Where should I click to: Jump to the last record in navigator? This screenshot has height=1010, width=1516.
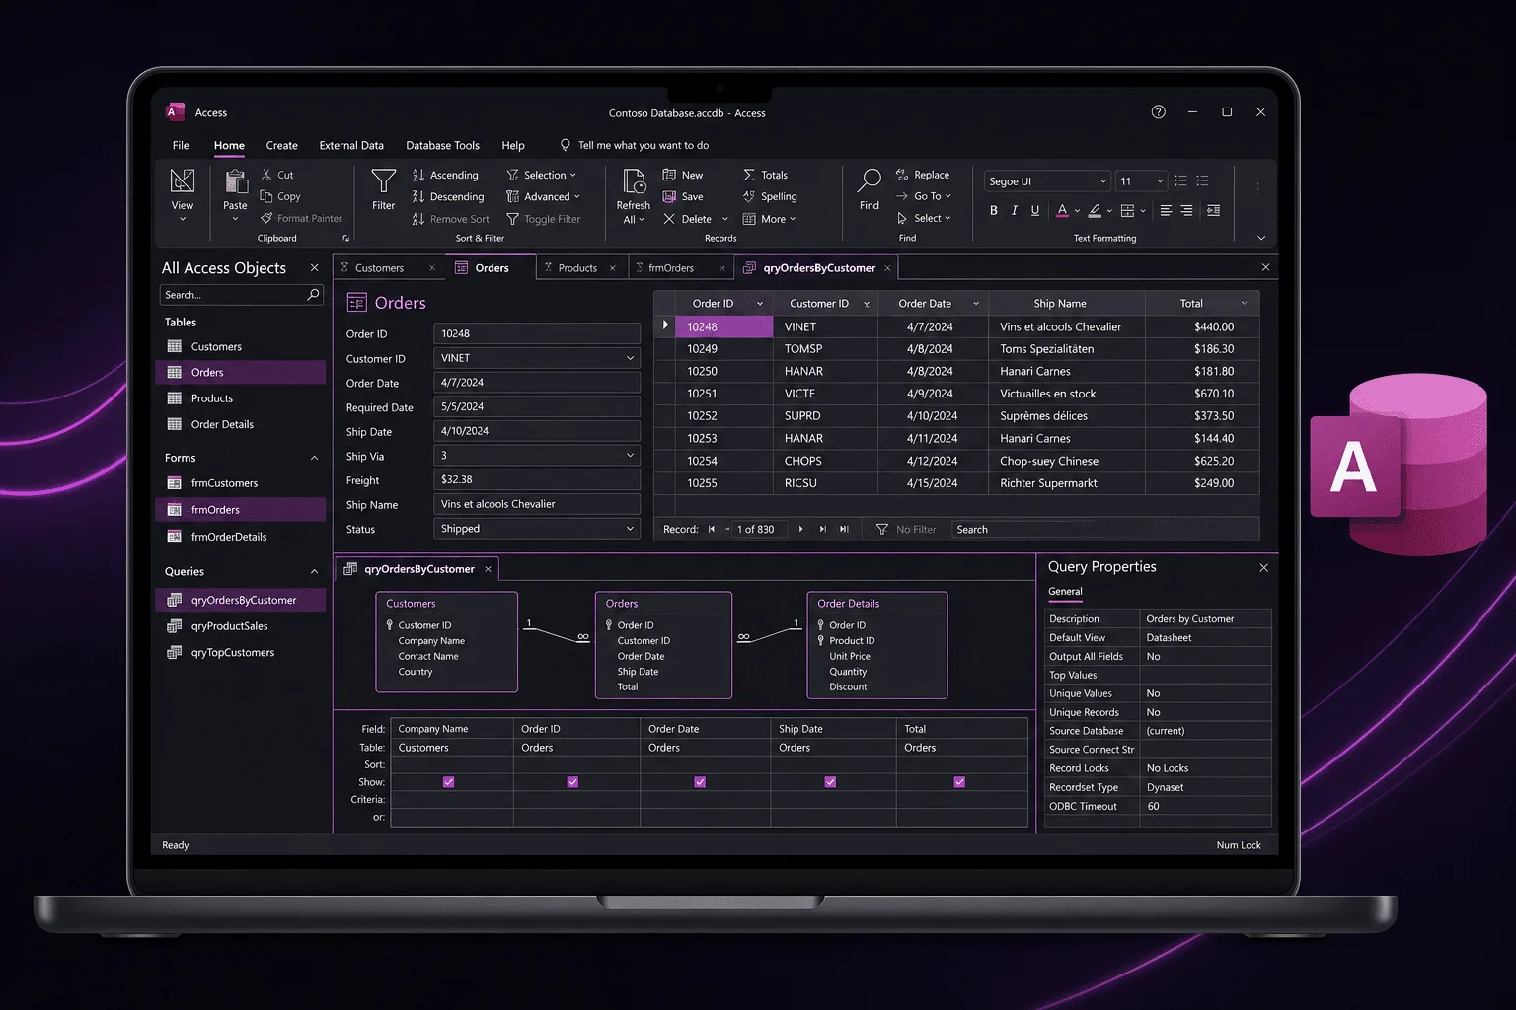point(844,530)
